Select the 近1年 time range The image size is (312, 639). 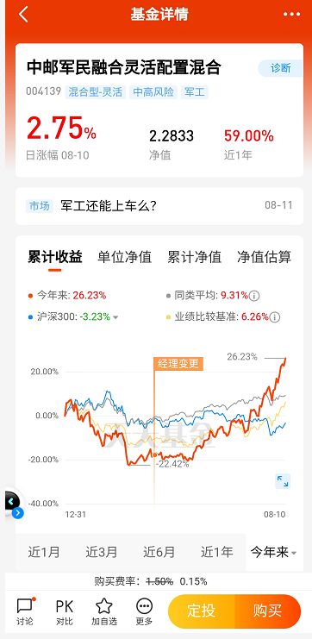click(216, 553)
